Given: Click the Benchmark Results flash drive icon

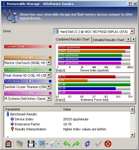Looking at the screenshot, I should click(x=8, y=114).
